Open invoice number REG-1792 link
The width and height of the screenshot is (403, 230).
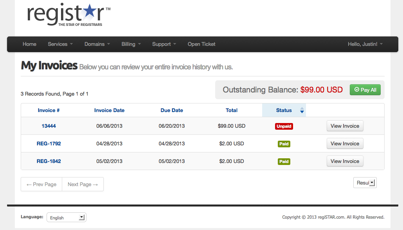(x=49, y=144)
